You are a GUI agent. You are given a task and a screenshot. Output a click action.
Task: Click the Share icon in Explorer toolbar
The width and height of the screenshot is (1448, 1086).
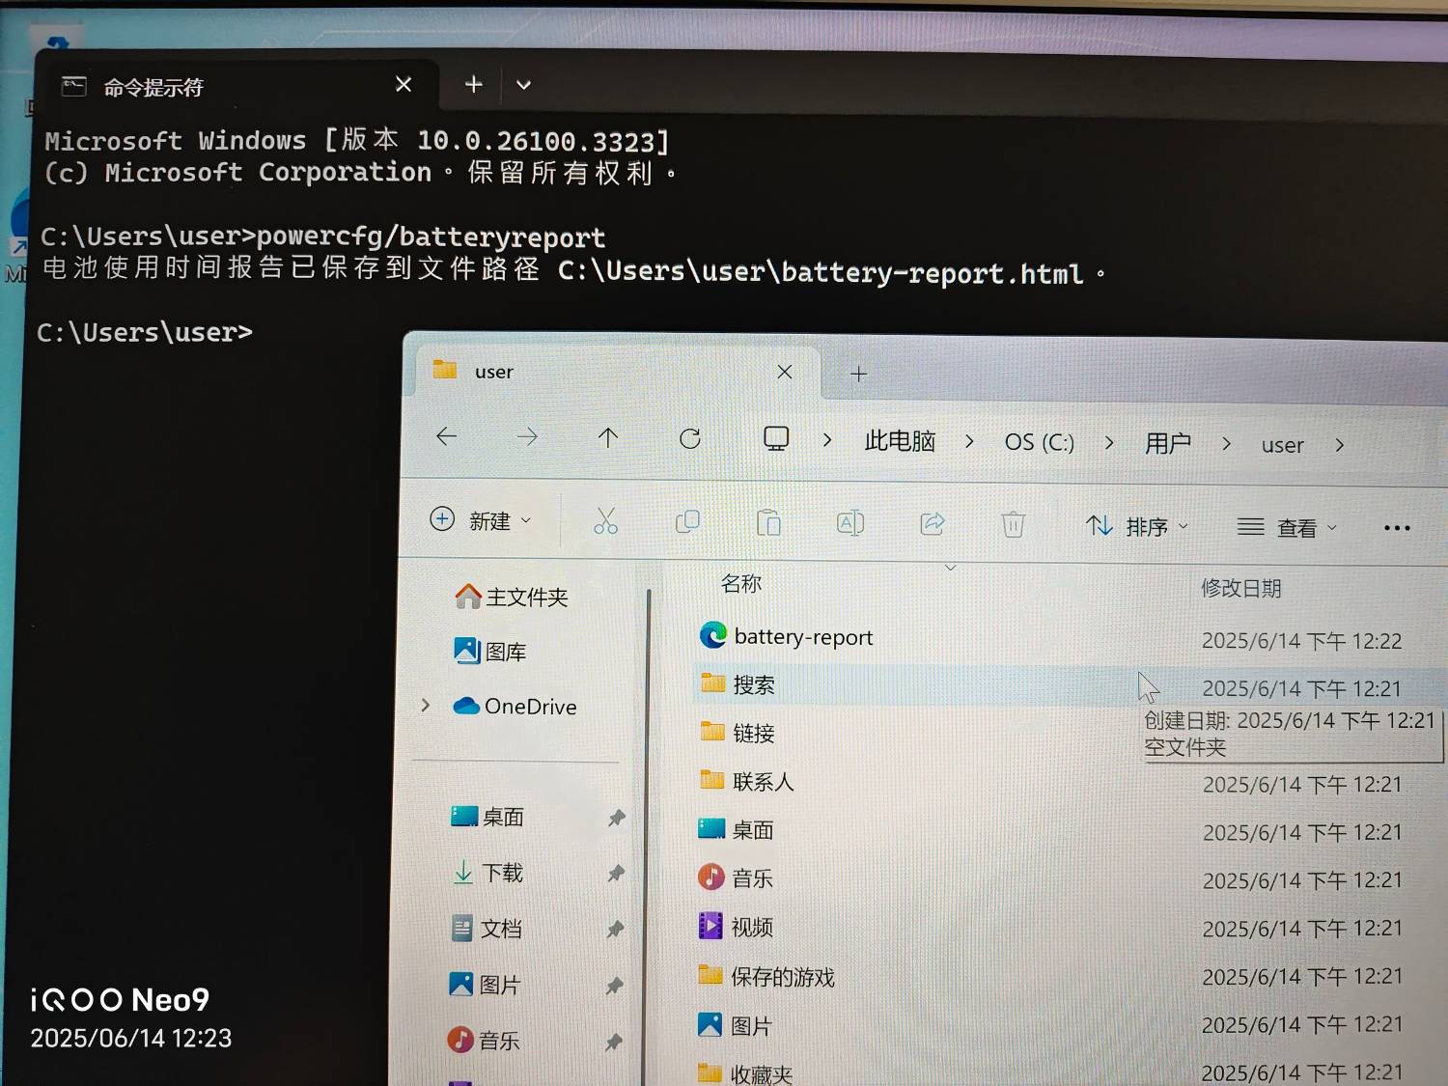pos(933,524)
